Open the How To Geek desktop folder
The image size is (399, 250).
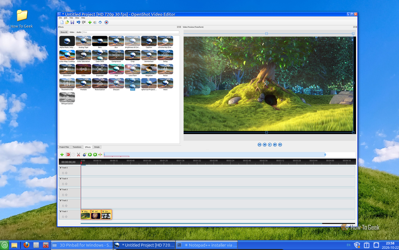[x=22, y=18]
